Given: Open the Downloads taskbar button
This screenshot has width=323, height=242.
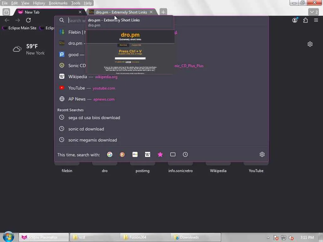Looking at the screenshot, I should pos(196,237).
